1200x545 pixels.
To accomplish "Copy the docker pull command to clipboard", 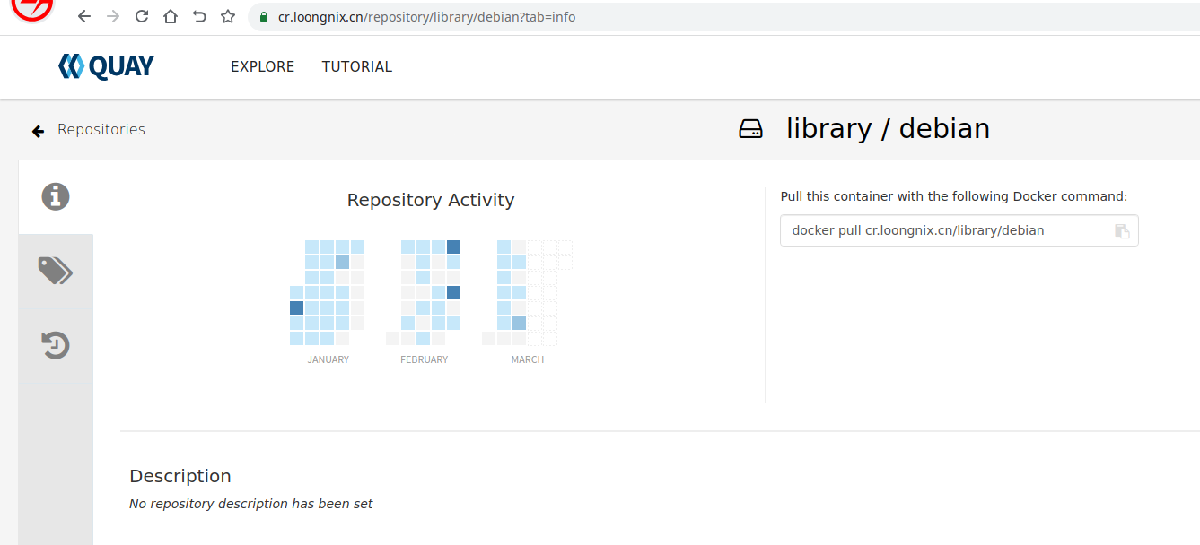I will click(1122, 231).
